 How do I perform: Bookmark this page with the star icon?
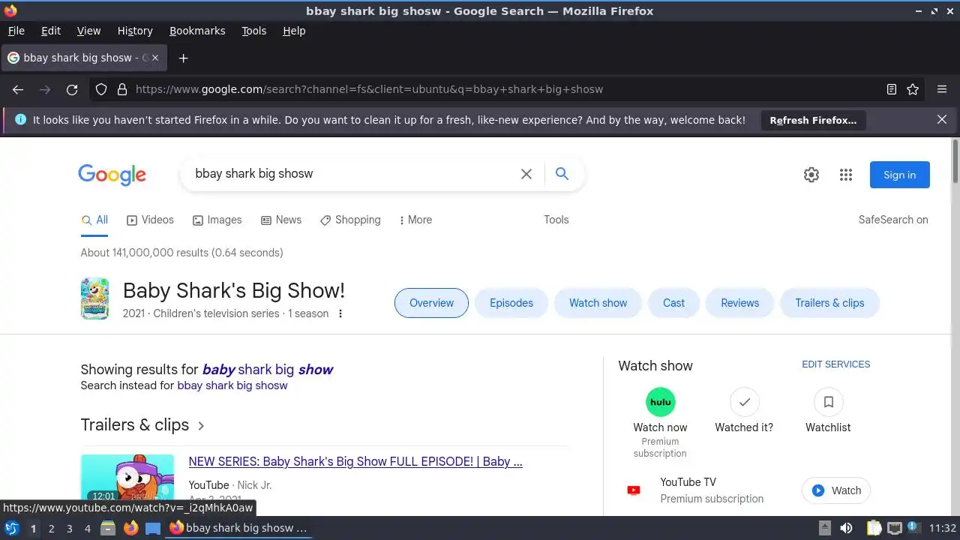[x=913, y=89]
